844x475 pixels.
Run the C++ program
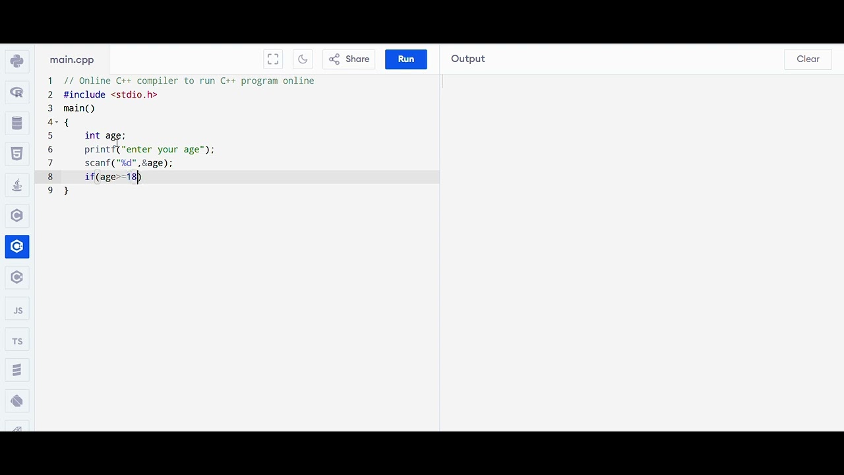point(406,59)
